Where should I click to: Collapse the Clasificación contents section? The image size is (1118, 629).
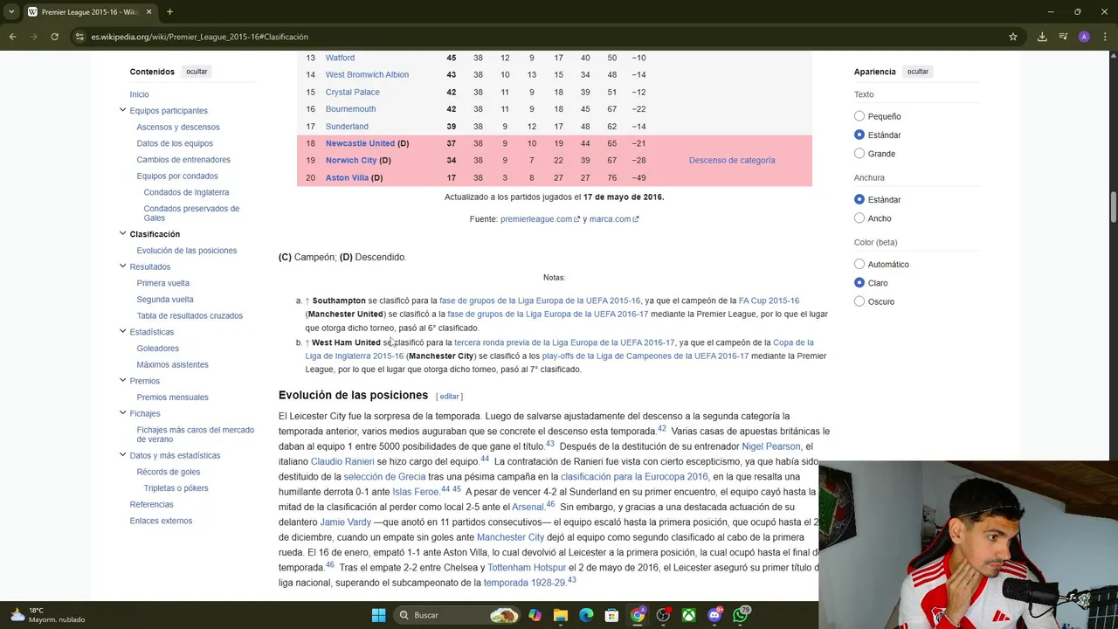click(122, 233)
